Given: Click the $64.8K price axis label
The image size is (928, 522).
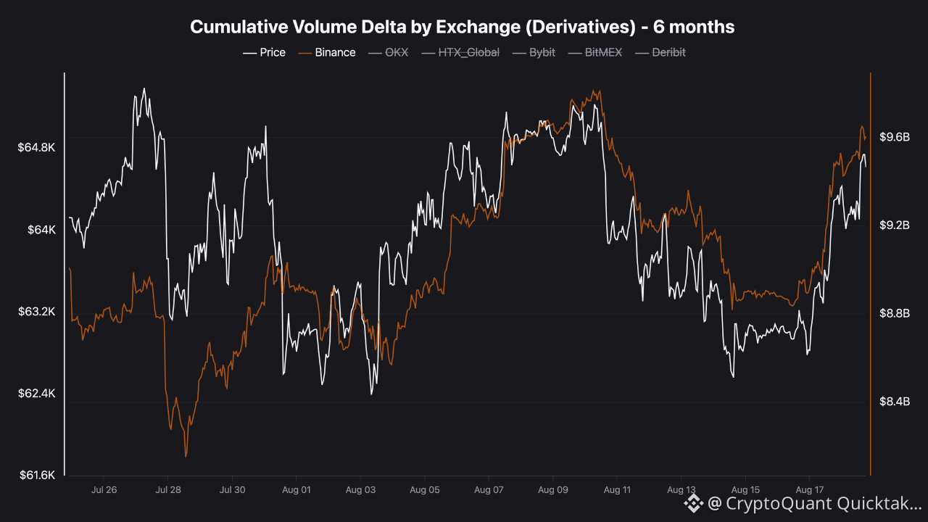Looking at the screenshot, I should pyautogui.click(x=37, y=147).
